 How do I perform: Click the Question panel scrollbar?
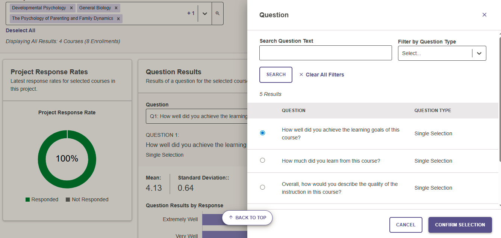[500, 99]
